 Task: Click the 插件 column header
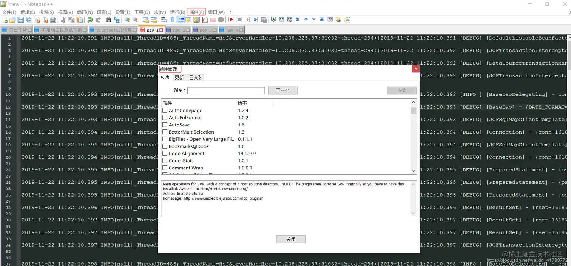coord(199,103)
